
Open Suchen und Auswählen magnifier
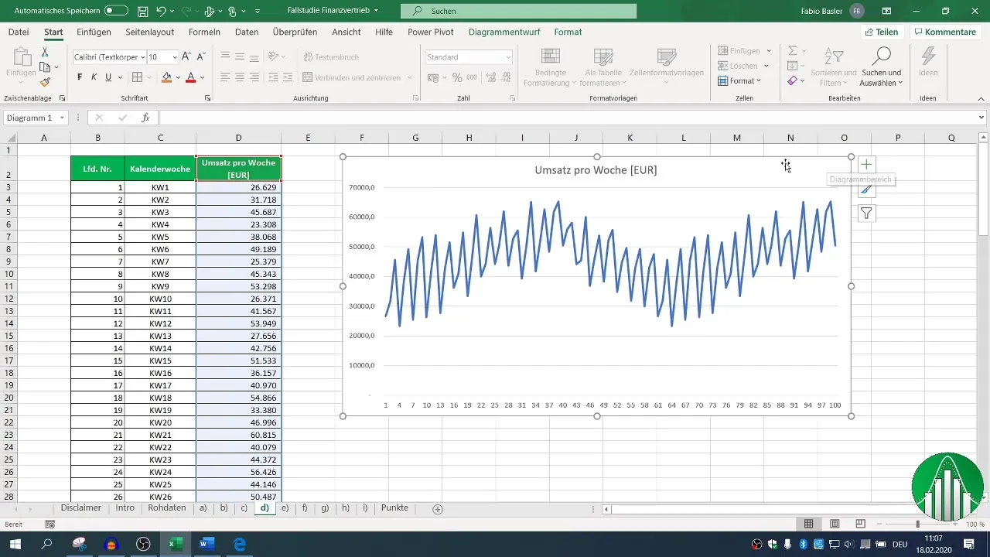click(x=882, y=65)
